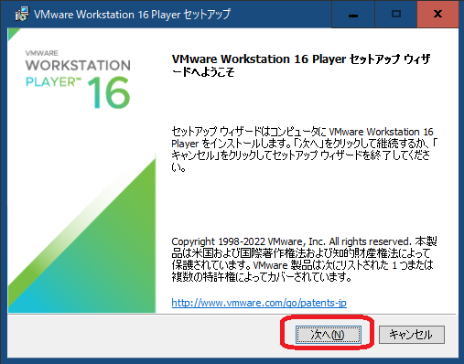The height and width of the screenshot is (364, 464).
Task: Click the patent coverage sentence text
Action: (x=302, y=271)
